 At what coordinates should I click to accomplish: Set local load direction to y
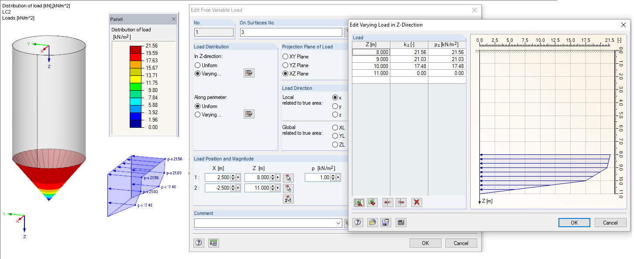pyautogui.click(x=334, y=106)
